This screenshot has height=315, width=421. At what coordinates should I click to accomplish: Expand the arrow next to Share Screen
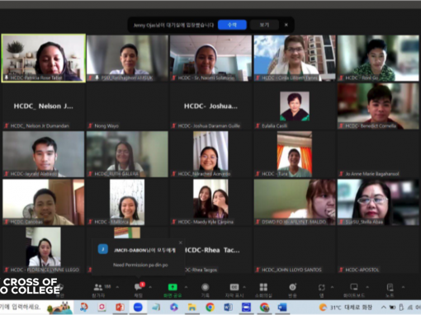(186, 287)
